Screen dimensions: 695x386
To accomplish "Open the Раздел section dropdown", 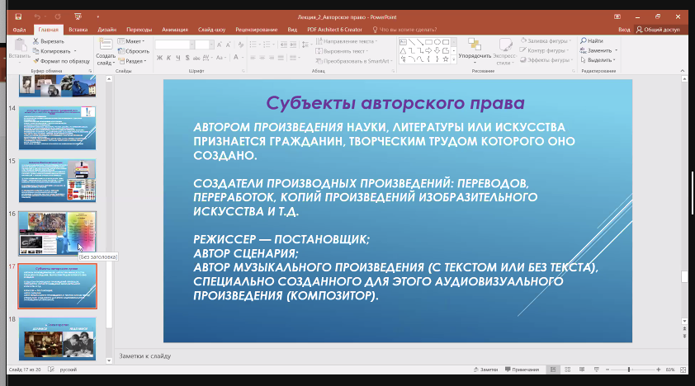I will click(x=132, y=61).
